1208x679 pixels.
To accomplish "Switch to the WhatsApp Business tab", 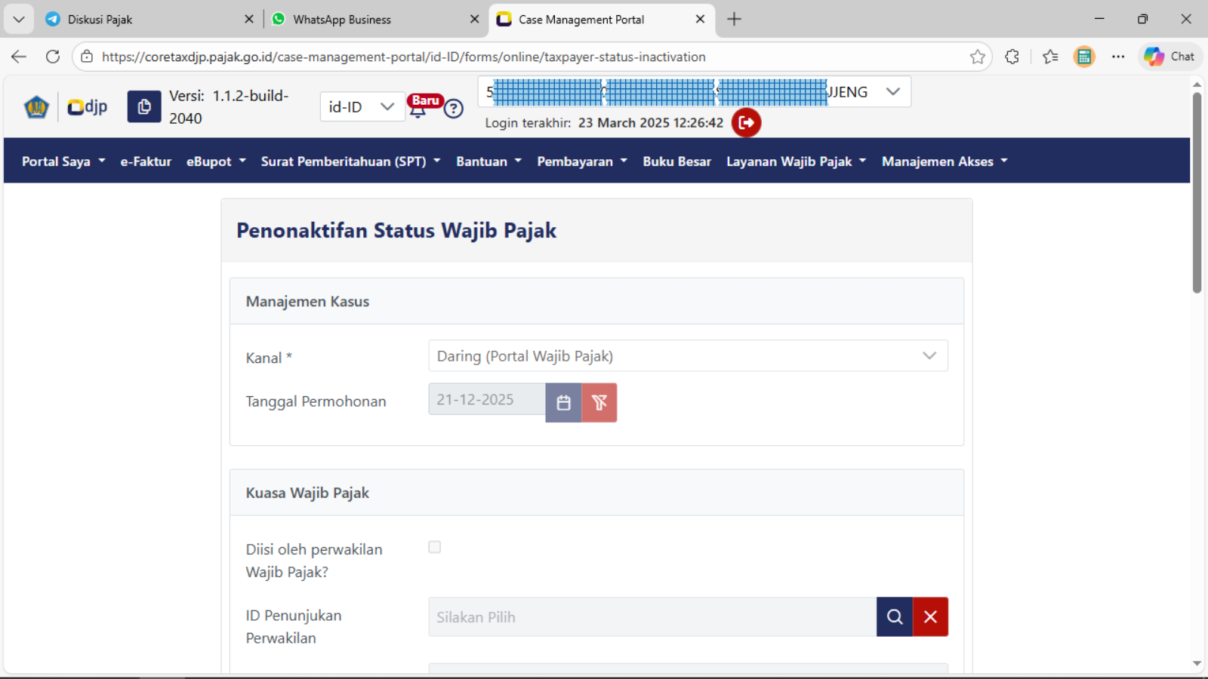I will pos(342,20).
